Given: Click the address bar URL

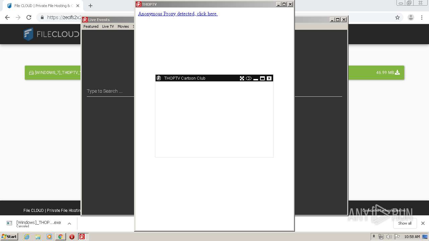Looking at the screenshot, I should [x=64, y=17].
